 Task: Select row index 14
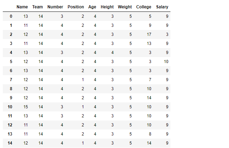click(10, 143)
